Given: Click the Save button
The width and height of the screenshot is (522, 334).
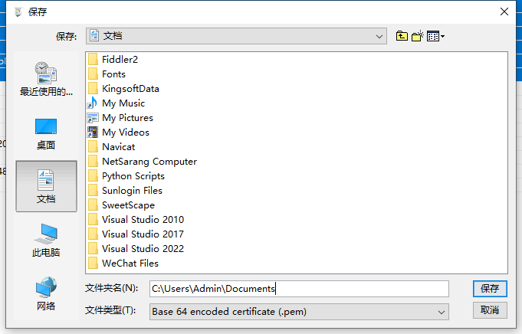Looking at the screenshot, I should pos(490,288).
